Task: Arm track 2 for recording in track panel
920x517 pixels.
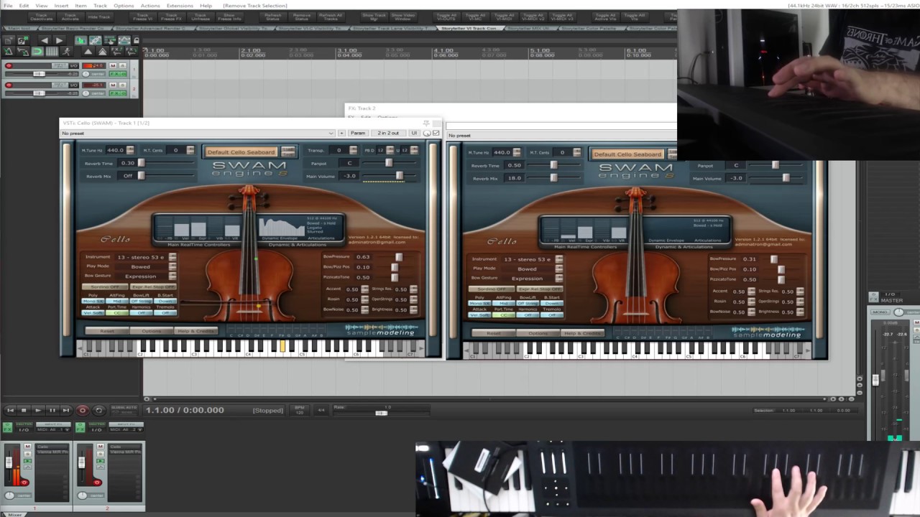Action: click(9, 85)
